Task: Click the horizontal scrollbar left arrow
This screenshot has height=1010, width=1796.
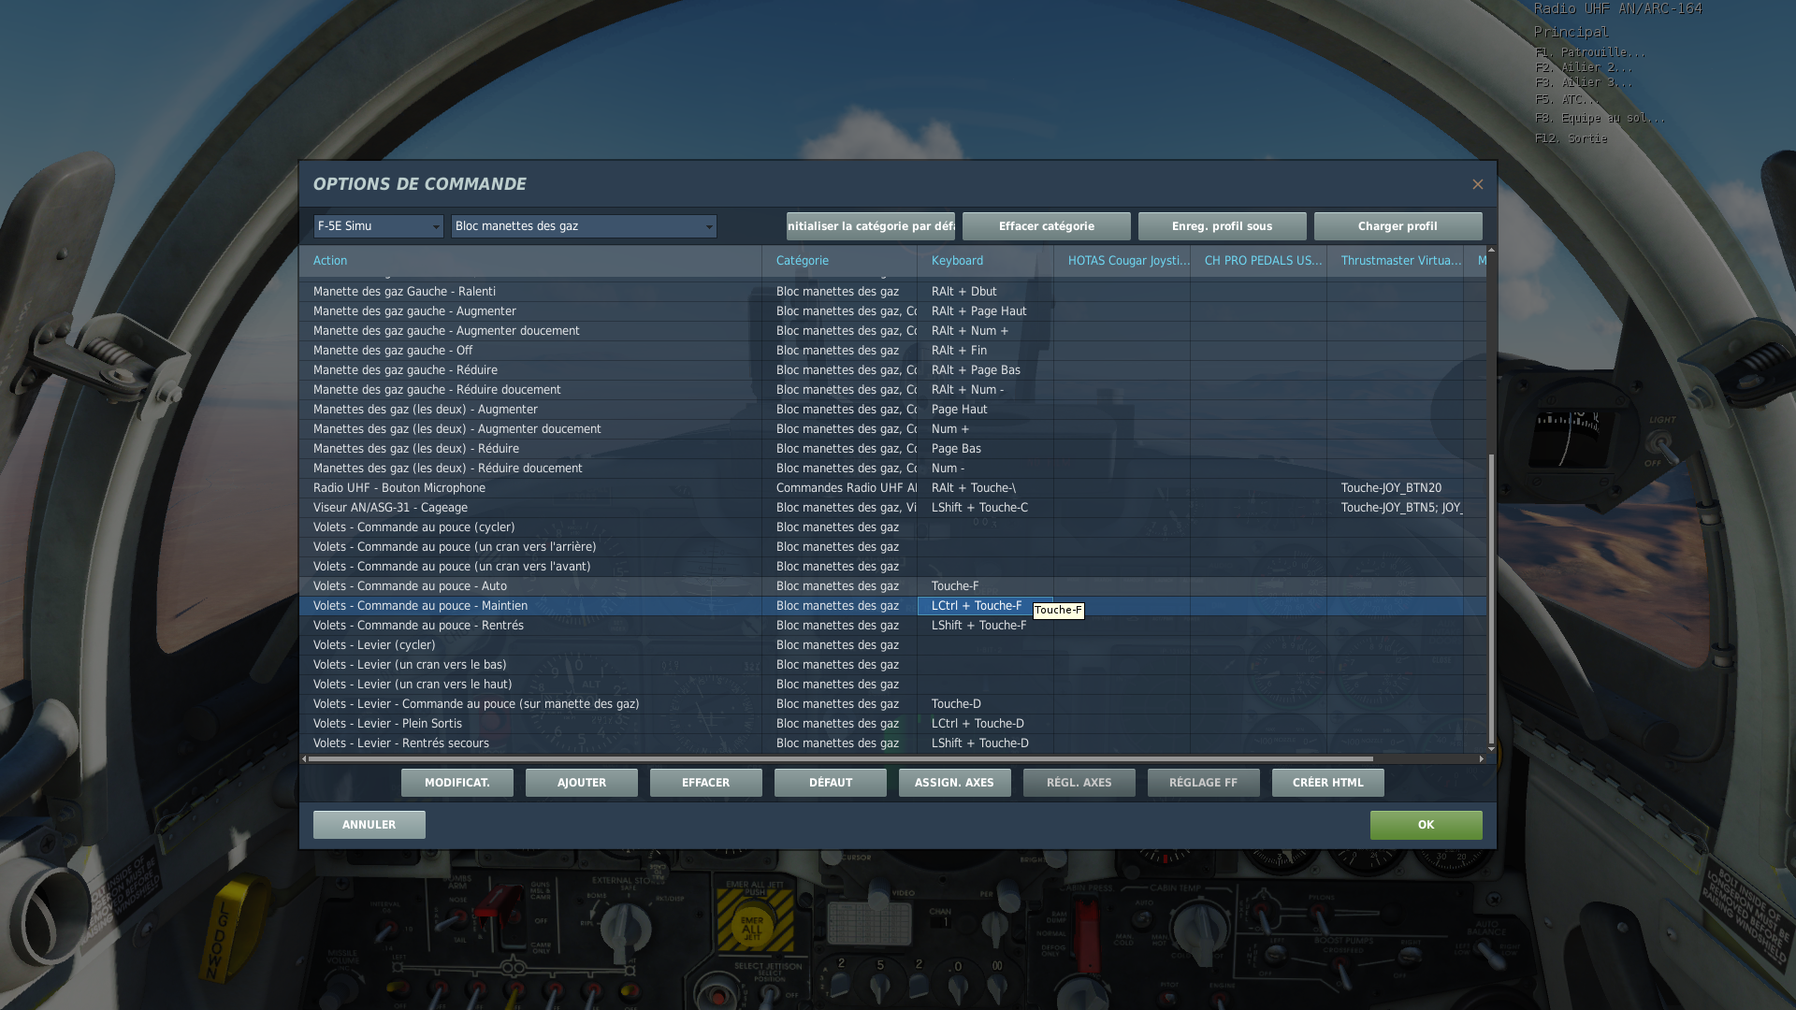Action: coord(304,759)
